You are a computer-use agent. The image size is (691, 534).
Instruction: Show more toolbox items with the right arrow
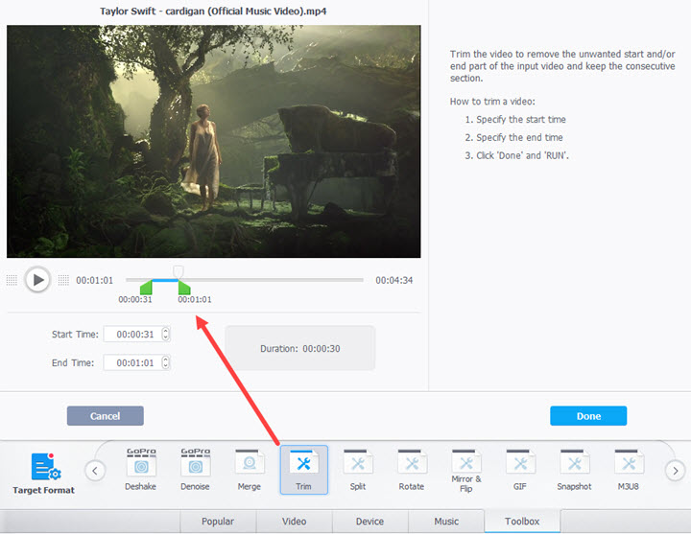675,471
